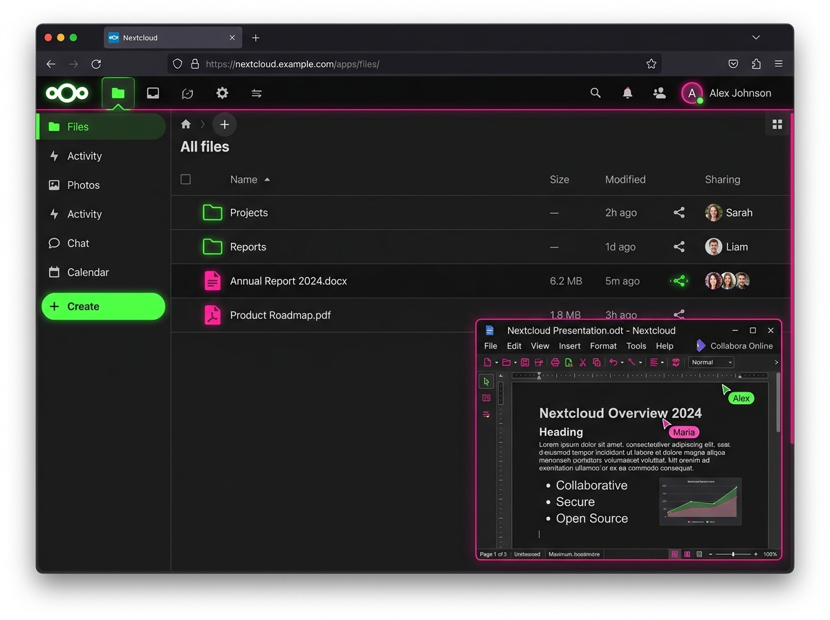Click the circular sync icon in the Nextcloud header

tap(187, 93)
